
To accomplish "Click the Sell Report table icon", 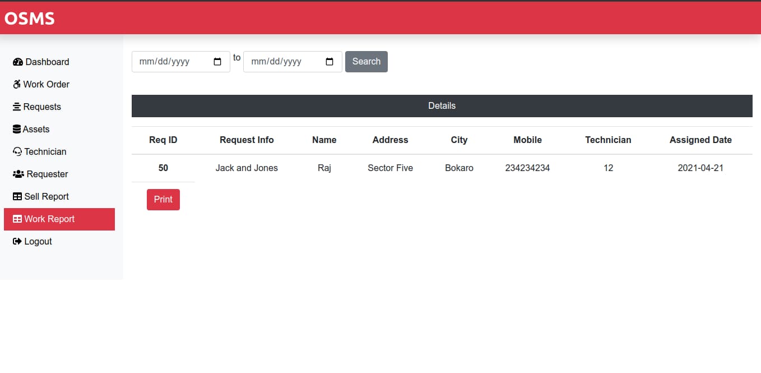I will (17, 196).
